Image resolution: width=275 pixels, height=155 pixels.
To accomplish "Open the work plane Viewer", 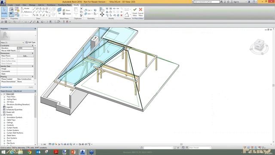I will coord(67,13).
